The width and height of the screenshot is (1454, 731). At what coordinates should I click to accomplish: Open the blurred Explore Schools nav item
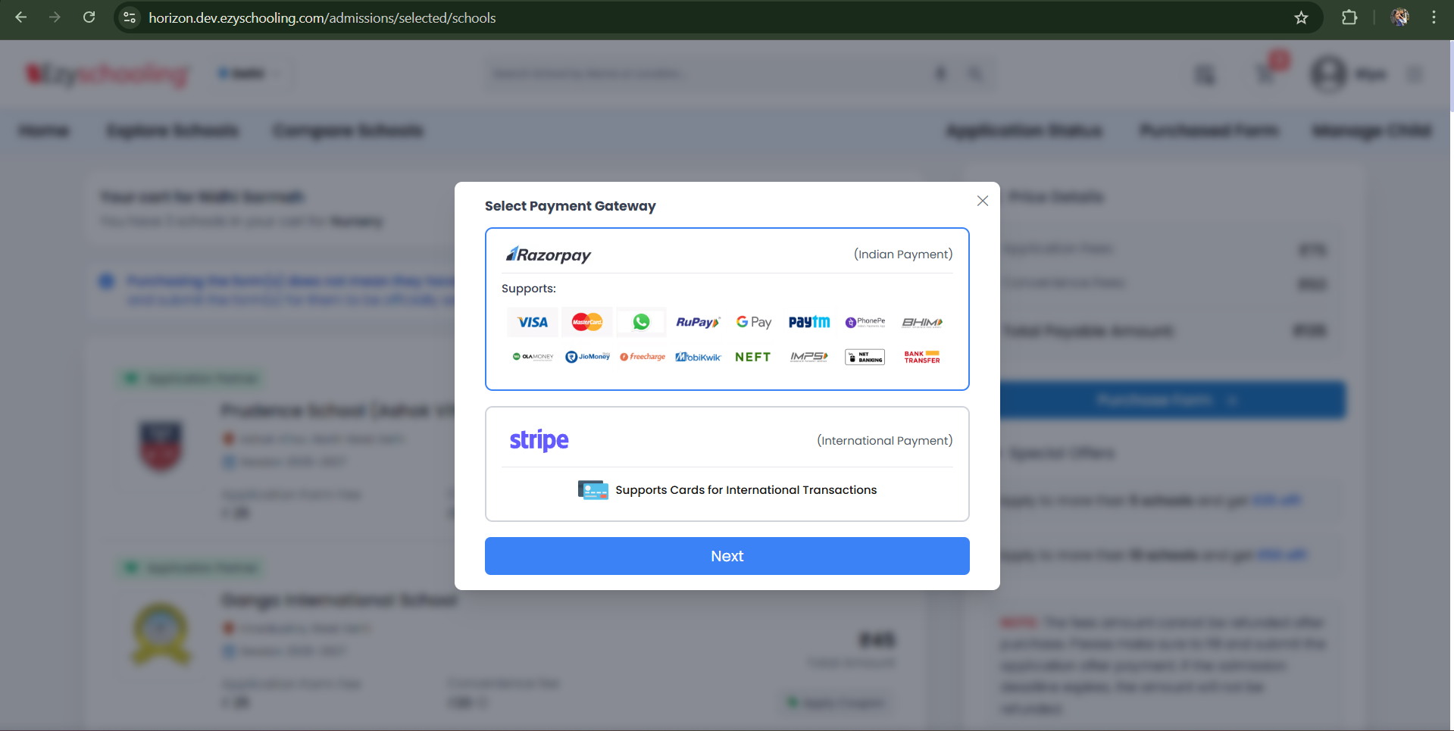click(x=173, y=131)
